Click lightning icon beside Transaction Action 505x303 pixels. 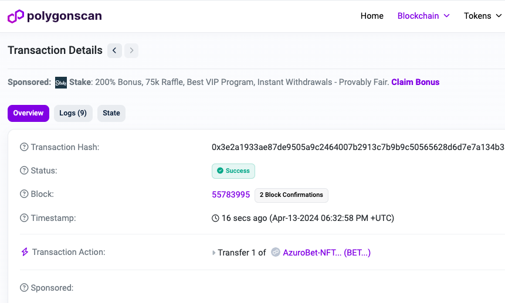pos(25,252)
